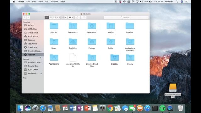Select the OneDrive folder icon
This screenshot has height=113, width=201.
[73, 42]
